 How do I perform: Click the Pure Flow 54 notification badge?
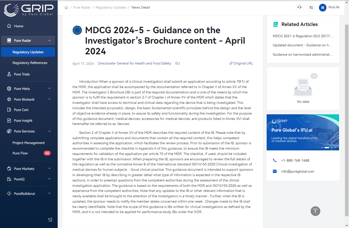pos(47,153)
